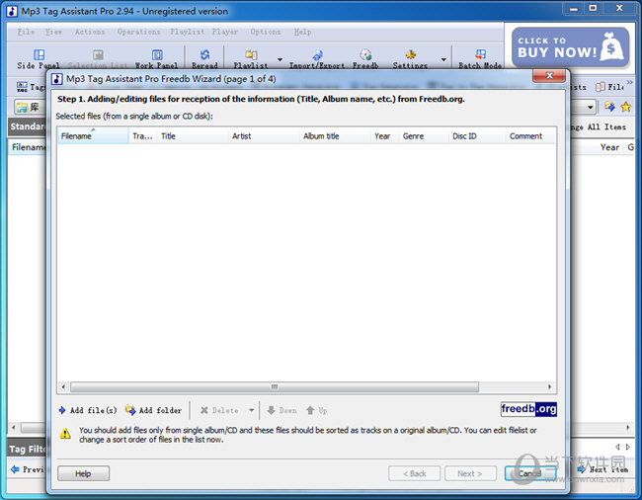Viewport: 642px width, 500px height.
Task: Click the favorites star icon
Action: coord(625,107)
